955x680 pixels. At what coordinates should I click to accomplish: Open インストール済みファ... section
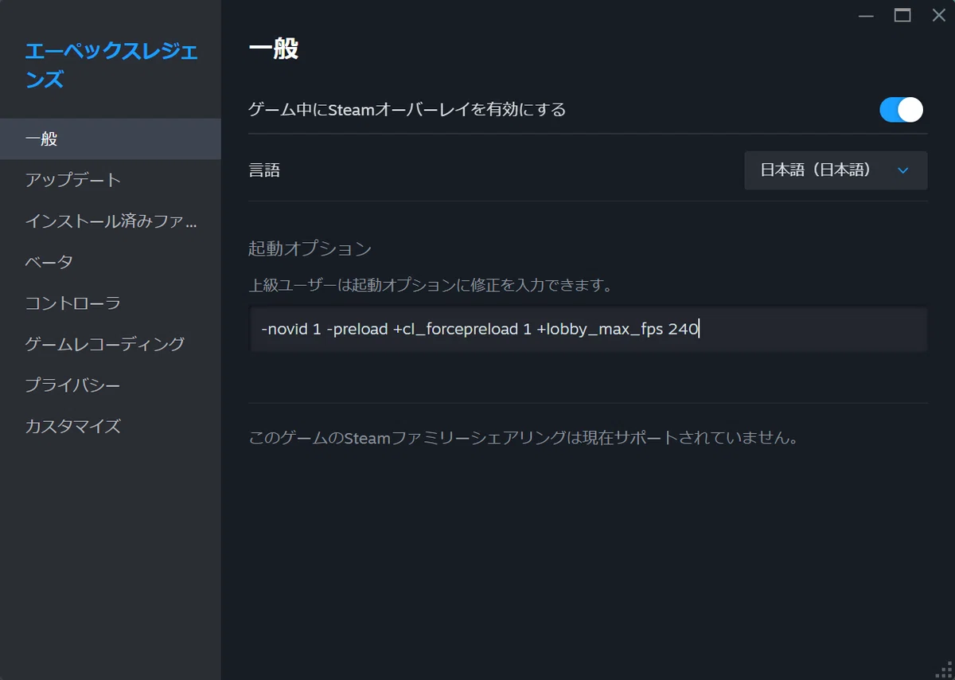(111, 221)
